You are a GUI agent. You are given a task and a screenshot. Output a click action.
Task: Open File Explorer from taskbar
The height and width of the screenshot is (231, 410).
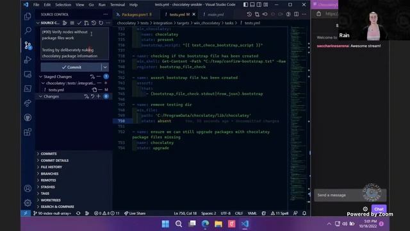[218, 224]
